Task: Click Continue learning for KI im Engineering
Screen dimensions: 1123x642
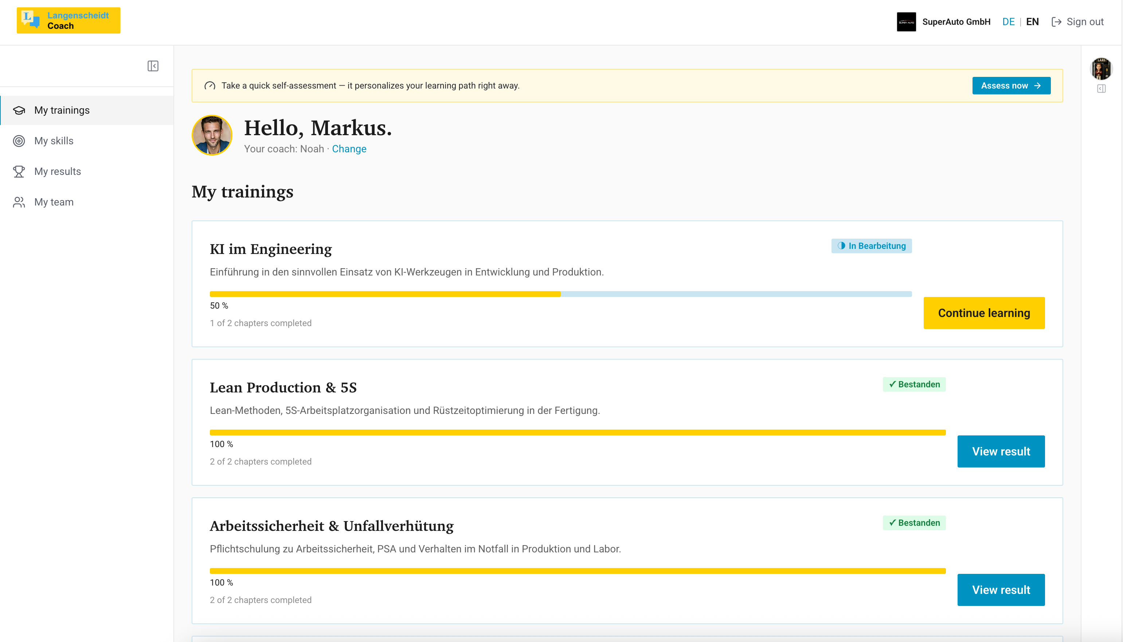Action: pyautogui.click(x=984, y=313)
